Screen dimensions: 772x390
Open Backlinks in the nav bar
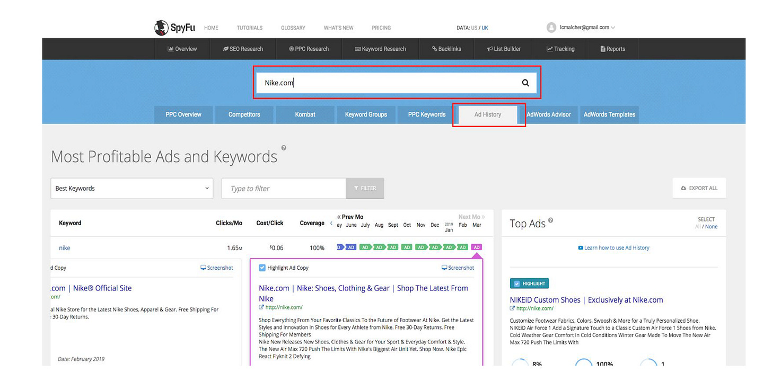(446, 49)
